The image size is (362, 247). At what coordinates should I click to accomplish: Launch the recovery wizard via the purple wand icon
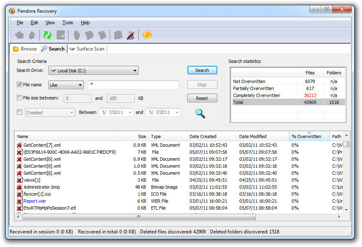pos(131,35)
